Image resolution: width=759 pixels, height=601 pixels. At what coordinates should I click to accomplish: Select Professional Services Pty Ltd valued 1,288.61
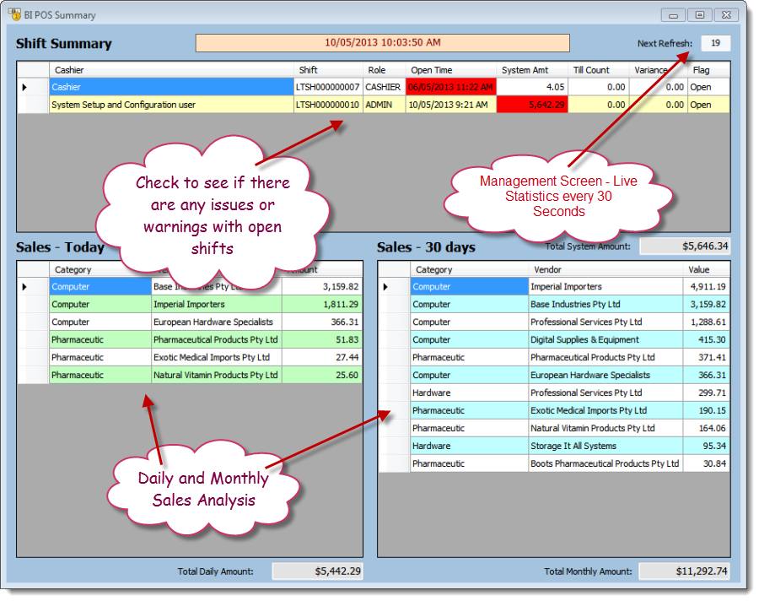(x=606, y=322)
